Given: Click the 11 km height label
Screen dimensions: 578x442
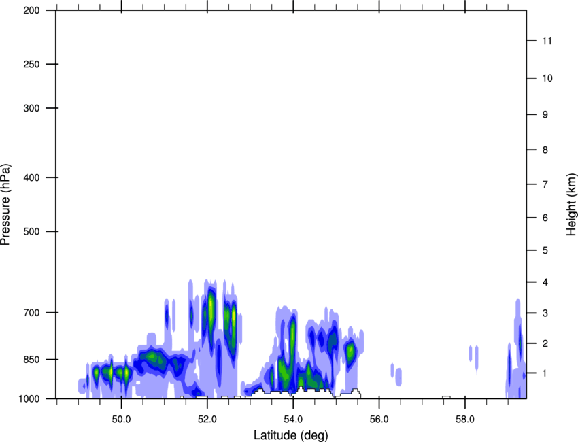Looking at the screenshot, I should (x=547, y=41).
